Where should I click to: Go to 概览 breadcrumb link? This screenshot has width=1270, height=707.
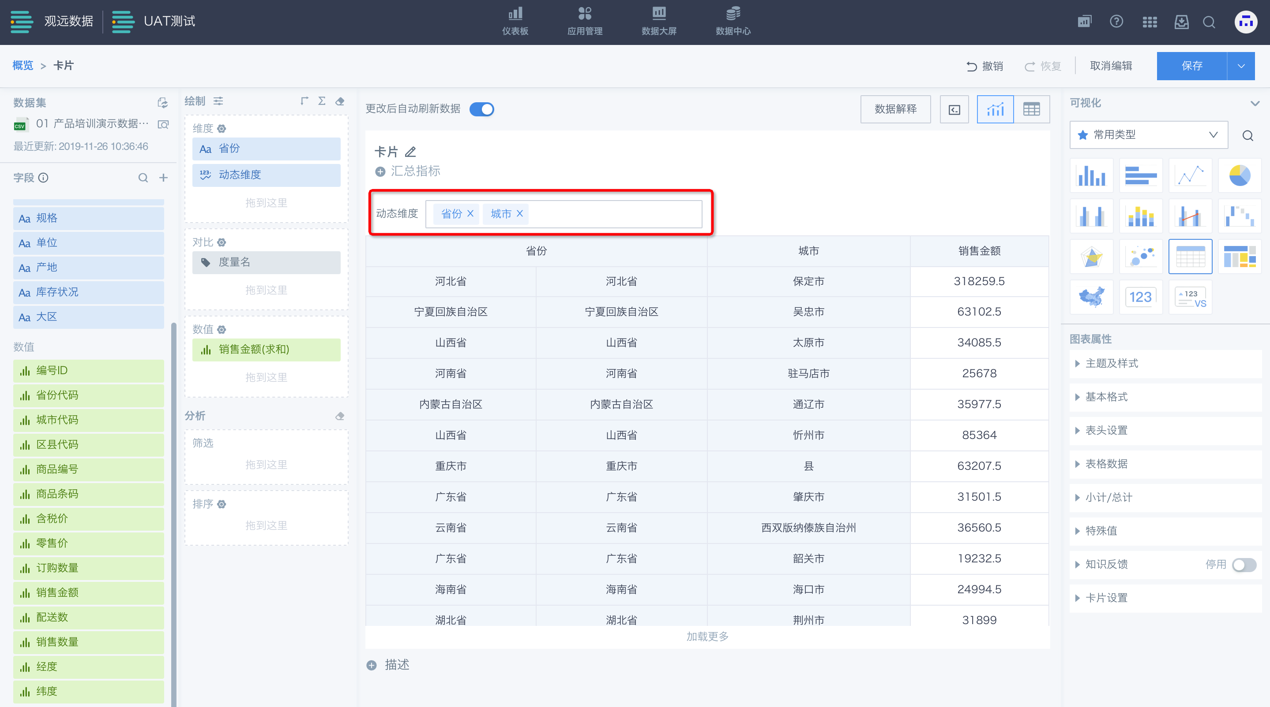click(23, 66)
